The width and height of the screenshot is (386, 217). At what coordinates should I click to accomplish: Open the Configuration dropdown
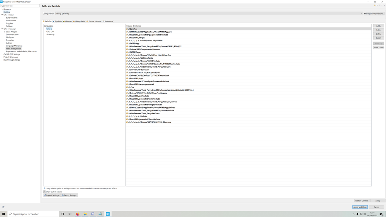pos(209,14)
